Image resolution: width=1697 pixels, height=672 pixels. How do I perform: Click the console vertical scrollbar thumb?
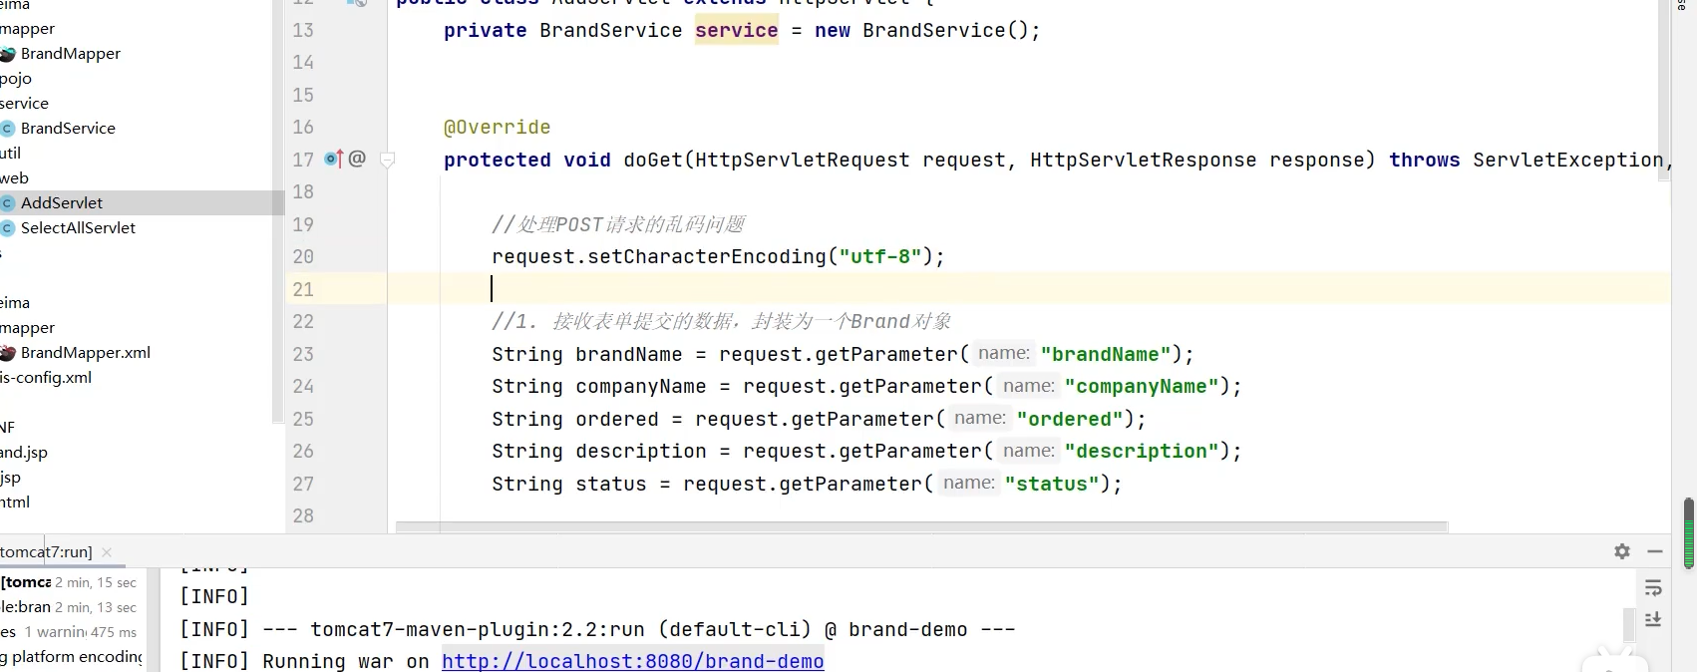[x=1629, y=624]
